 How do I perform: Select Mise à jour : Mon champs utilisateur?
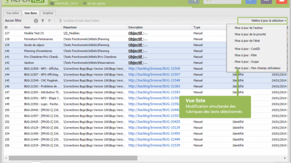coord(257,68)
